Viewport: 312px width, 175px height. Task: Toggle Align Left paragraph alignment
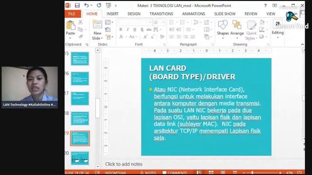[172, 37]
